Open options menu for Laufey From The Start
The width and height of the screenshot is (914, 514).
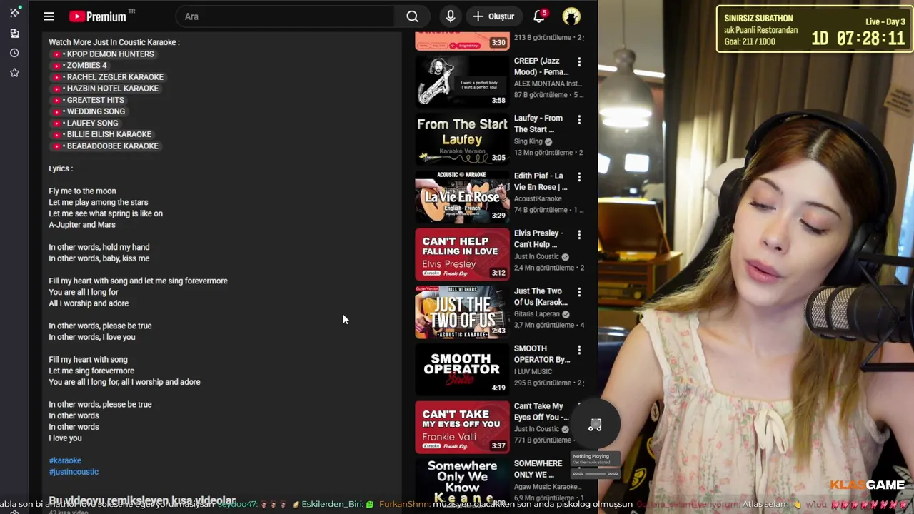coord(579,119)
